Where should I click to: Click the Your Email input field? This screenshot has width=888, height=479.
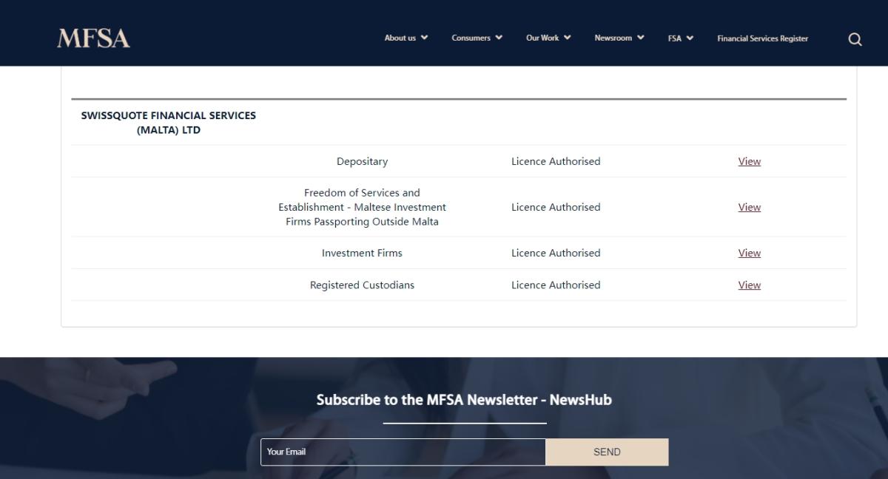[x=403, y=452]
